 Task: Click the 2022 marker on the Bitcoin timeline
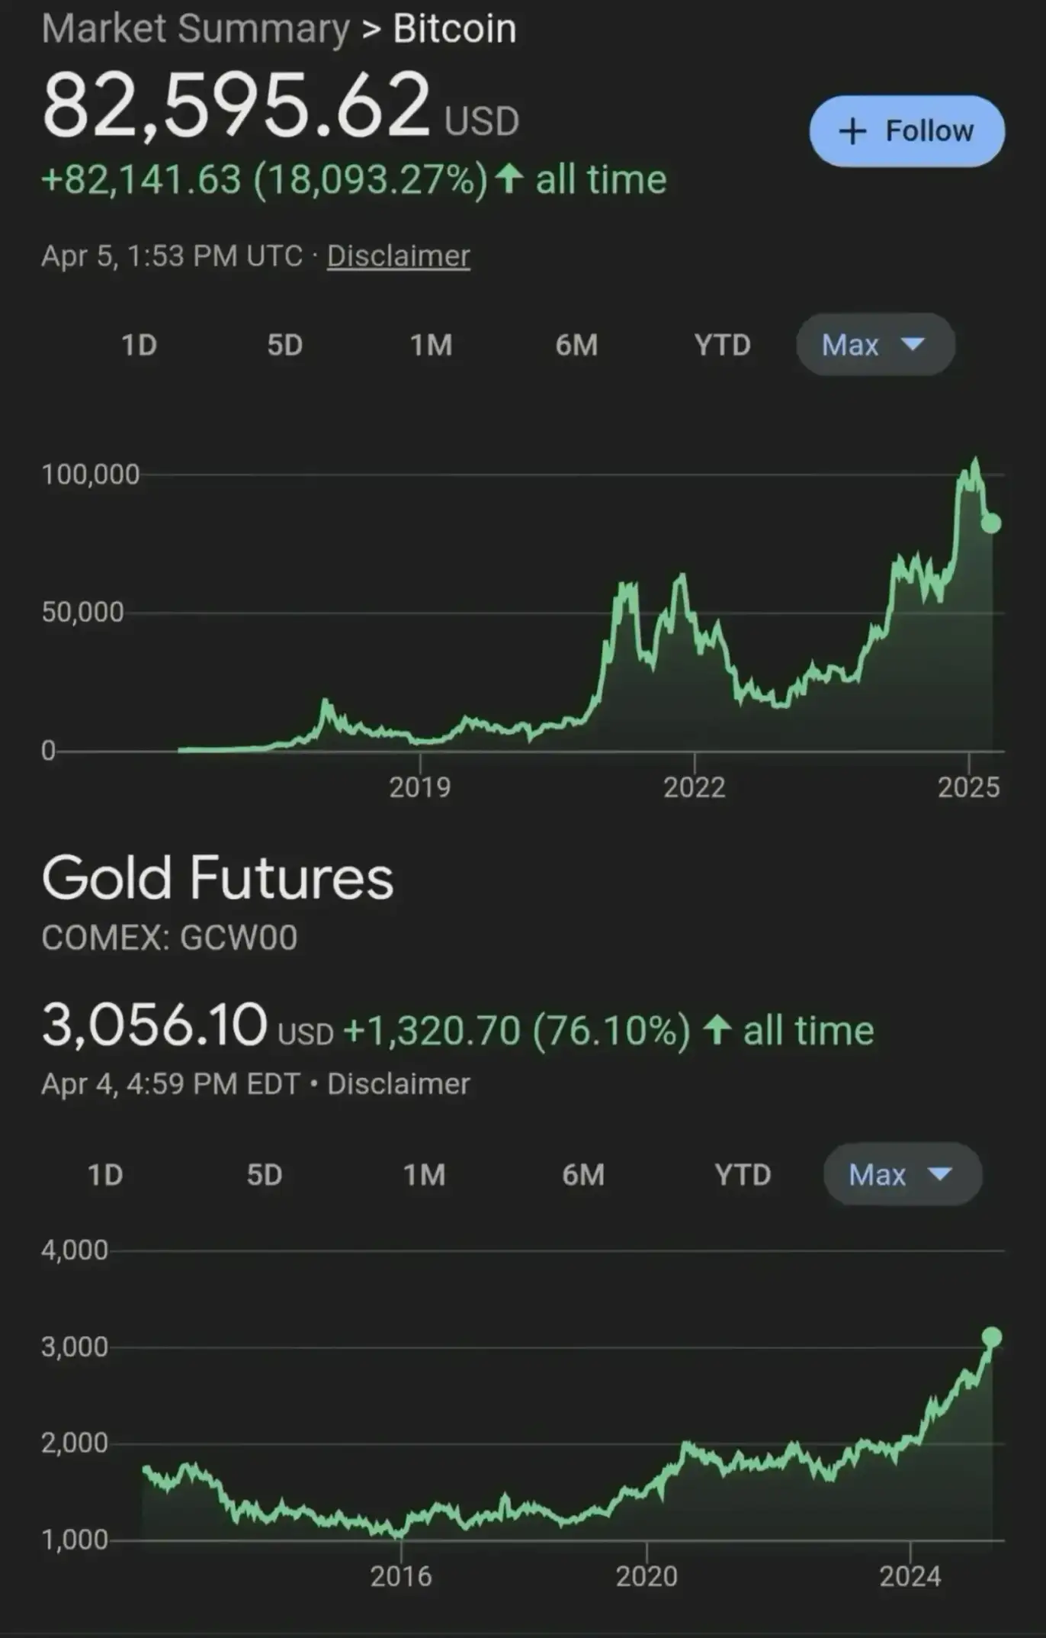694,787
